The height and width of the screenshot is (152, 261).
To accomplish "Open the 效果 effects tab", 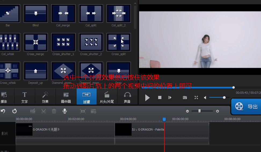I will coord(45,97).
